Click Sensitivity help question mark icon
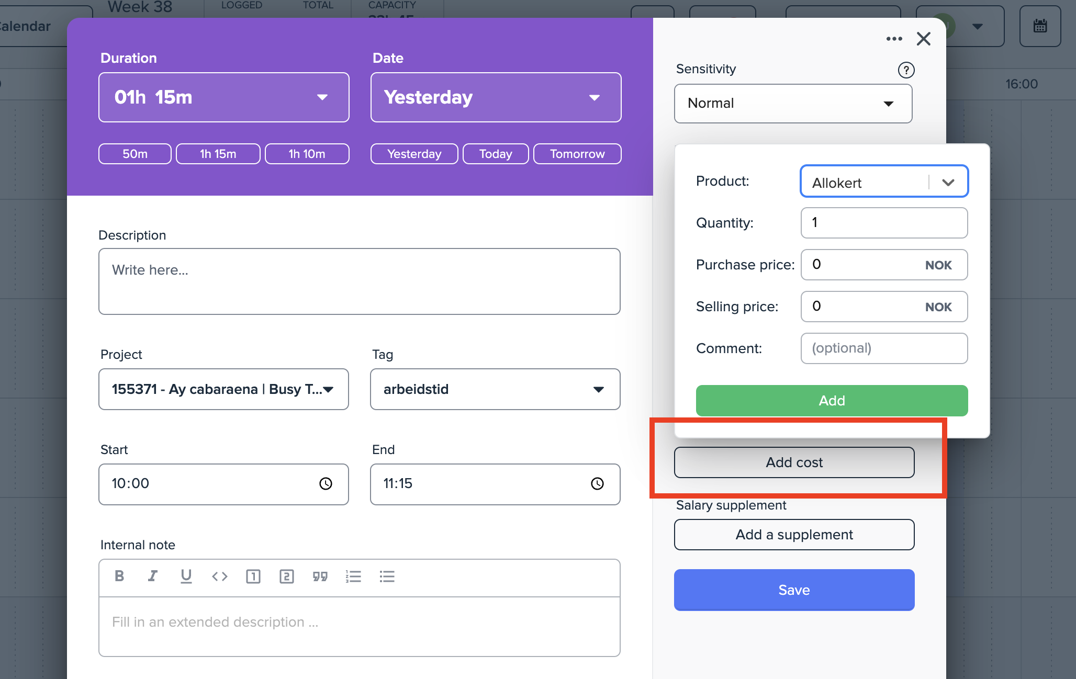 [906, 70]
